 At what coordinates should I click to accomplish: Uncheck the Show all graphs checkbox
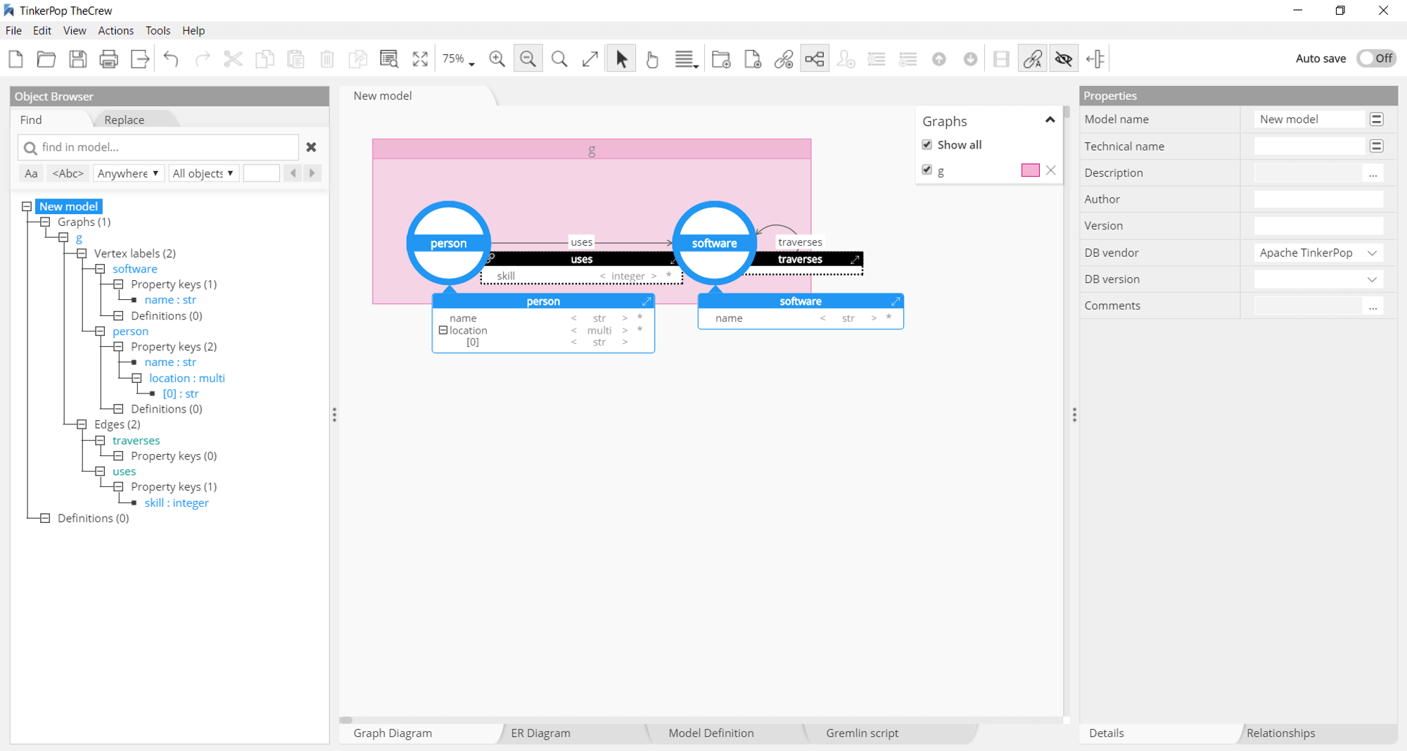point(927,144)
